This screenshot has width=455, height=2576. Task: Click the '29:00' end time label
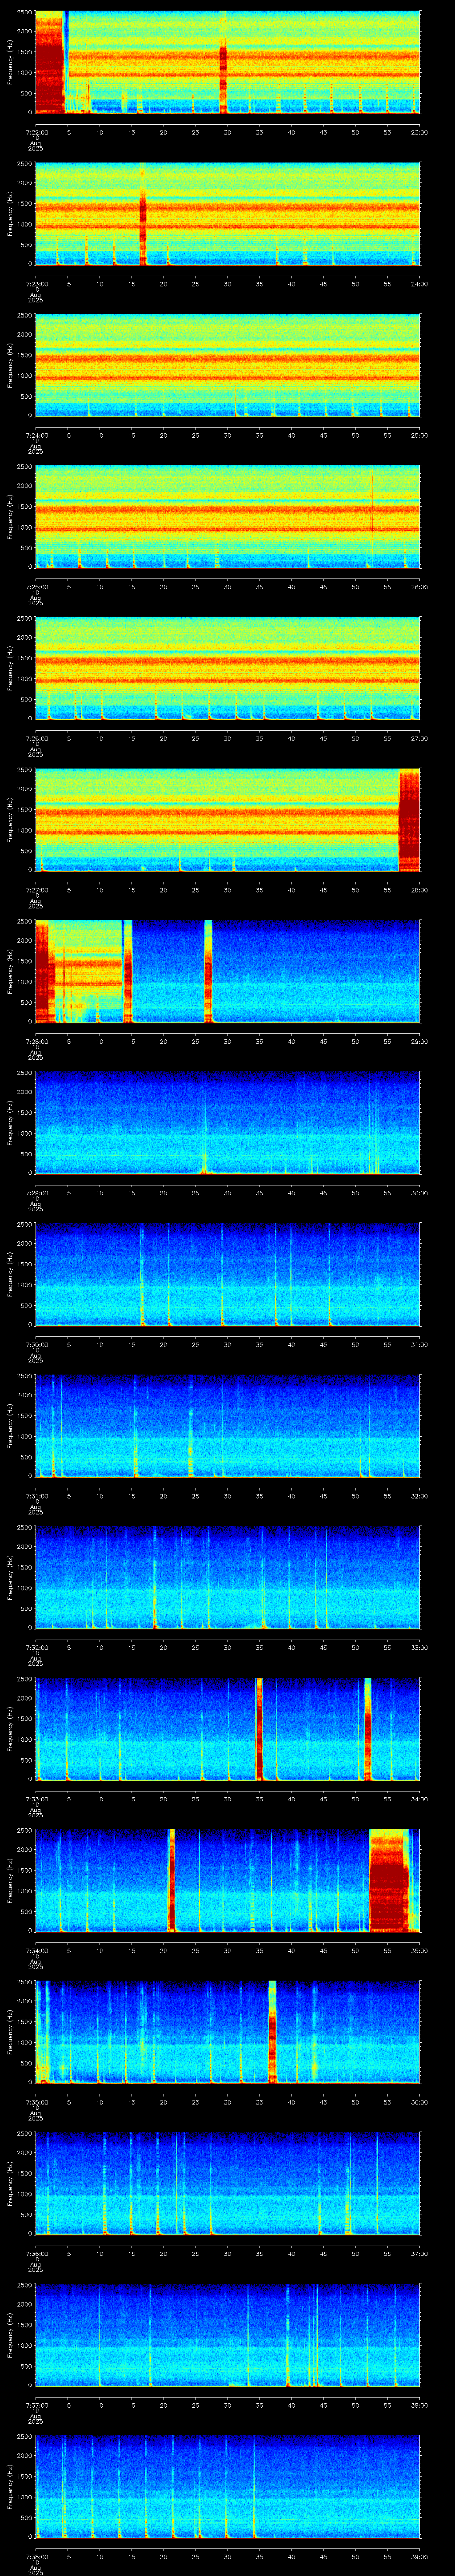(419, 1041)
